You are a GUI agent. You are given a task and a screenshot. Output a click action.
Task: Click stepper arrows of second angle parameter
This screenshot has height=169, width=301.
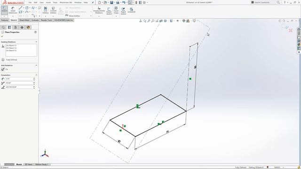coord(34,87)
